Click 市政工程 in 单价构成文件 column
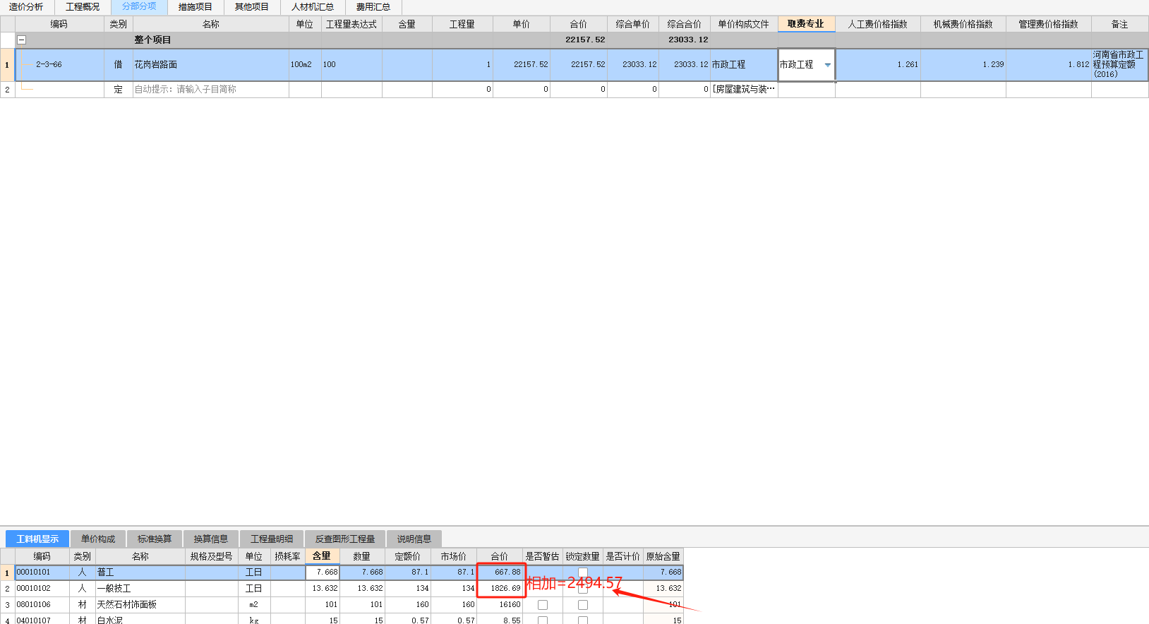The width and height of the screenshot is (1149, 624). coord(744,64)
